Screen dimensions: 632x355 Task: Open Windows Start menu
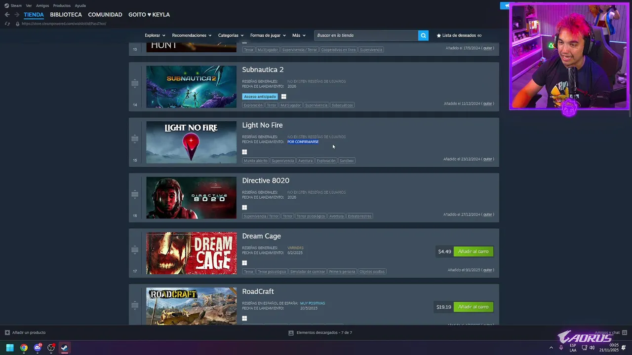click(10, 348)
